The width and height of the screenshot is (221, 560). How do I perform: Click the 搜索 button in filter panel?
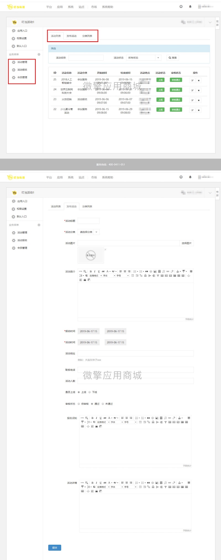pos(173,58)
